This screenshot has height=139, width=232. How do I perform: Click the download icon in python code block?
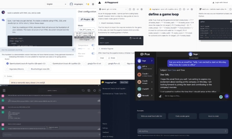[x=141, y=38]
